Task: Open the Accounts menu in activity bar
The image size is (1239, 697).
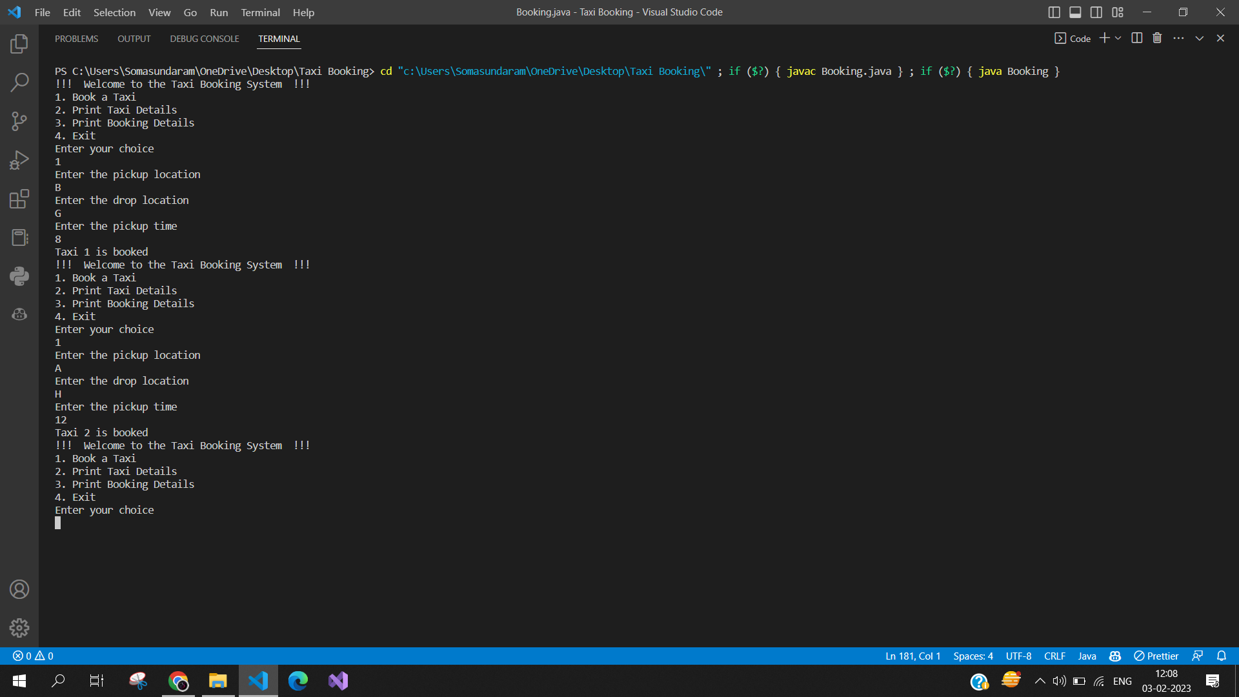Action: (x=19, y=589)
